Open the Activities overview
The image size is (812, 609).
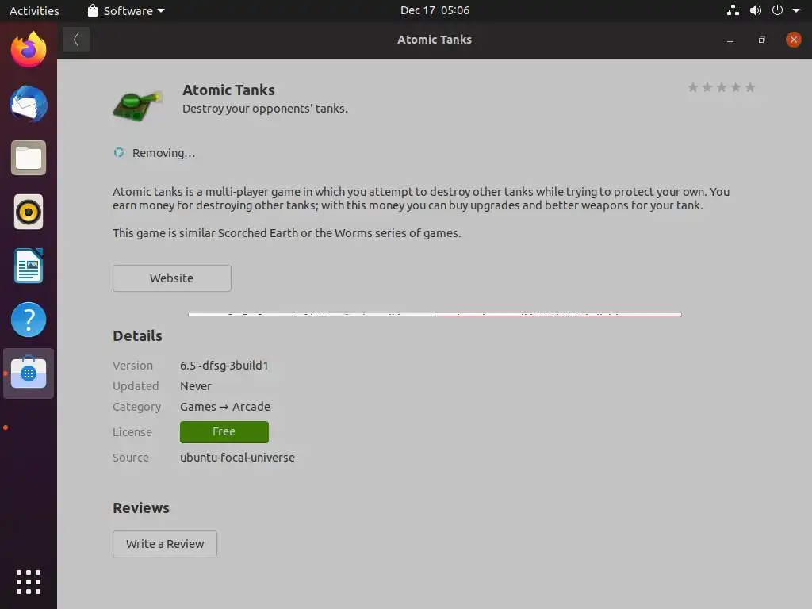click(34, 10)
